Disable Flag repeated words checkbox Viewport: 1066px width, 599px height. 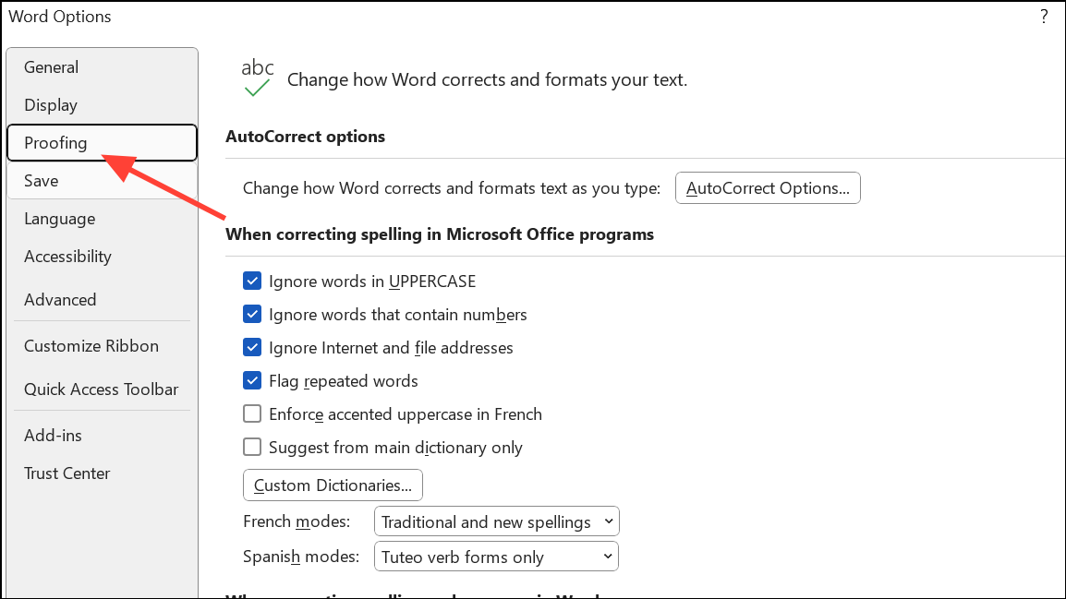pos(252,381)
